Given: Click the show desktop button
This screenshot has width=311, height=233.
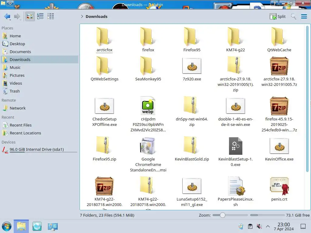Looking at the screenshot, I should coord(303,226).
